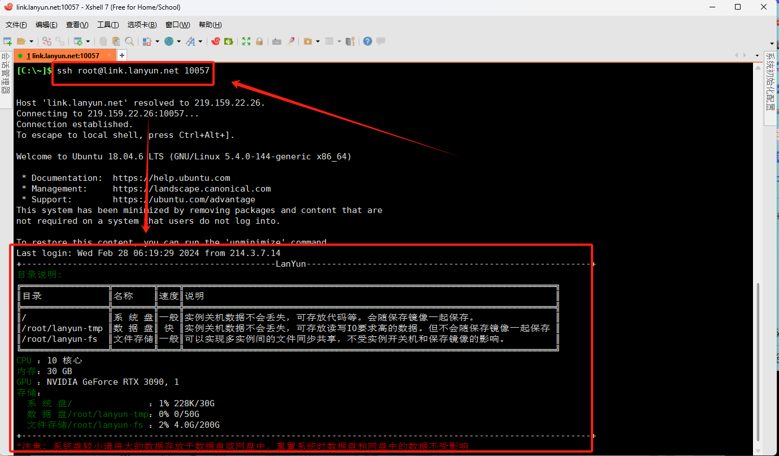
Task: Click the Paste toolbar icon
Action: tap(116, 41)
